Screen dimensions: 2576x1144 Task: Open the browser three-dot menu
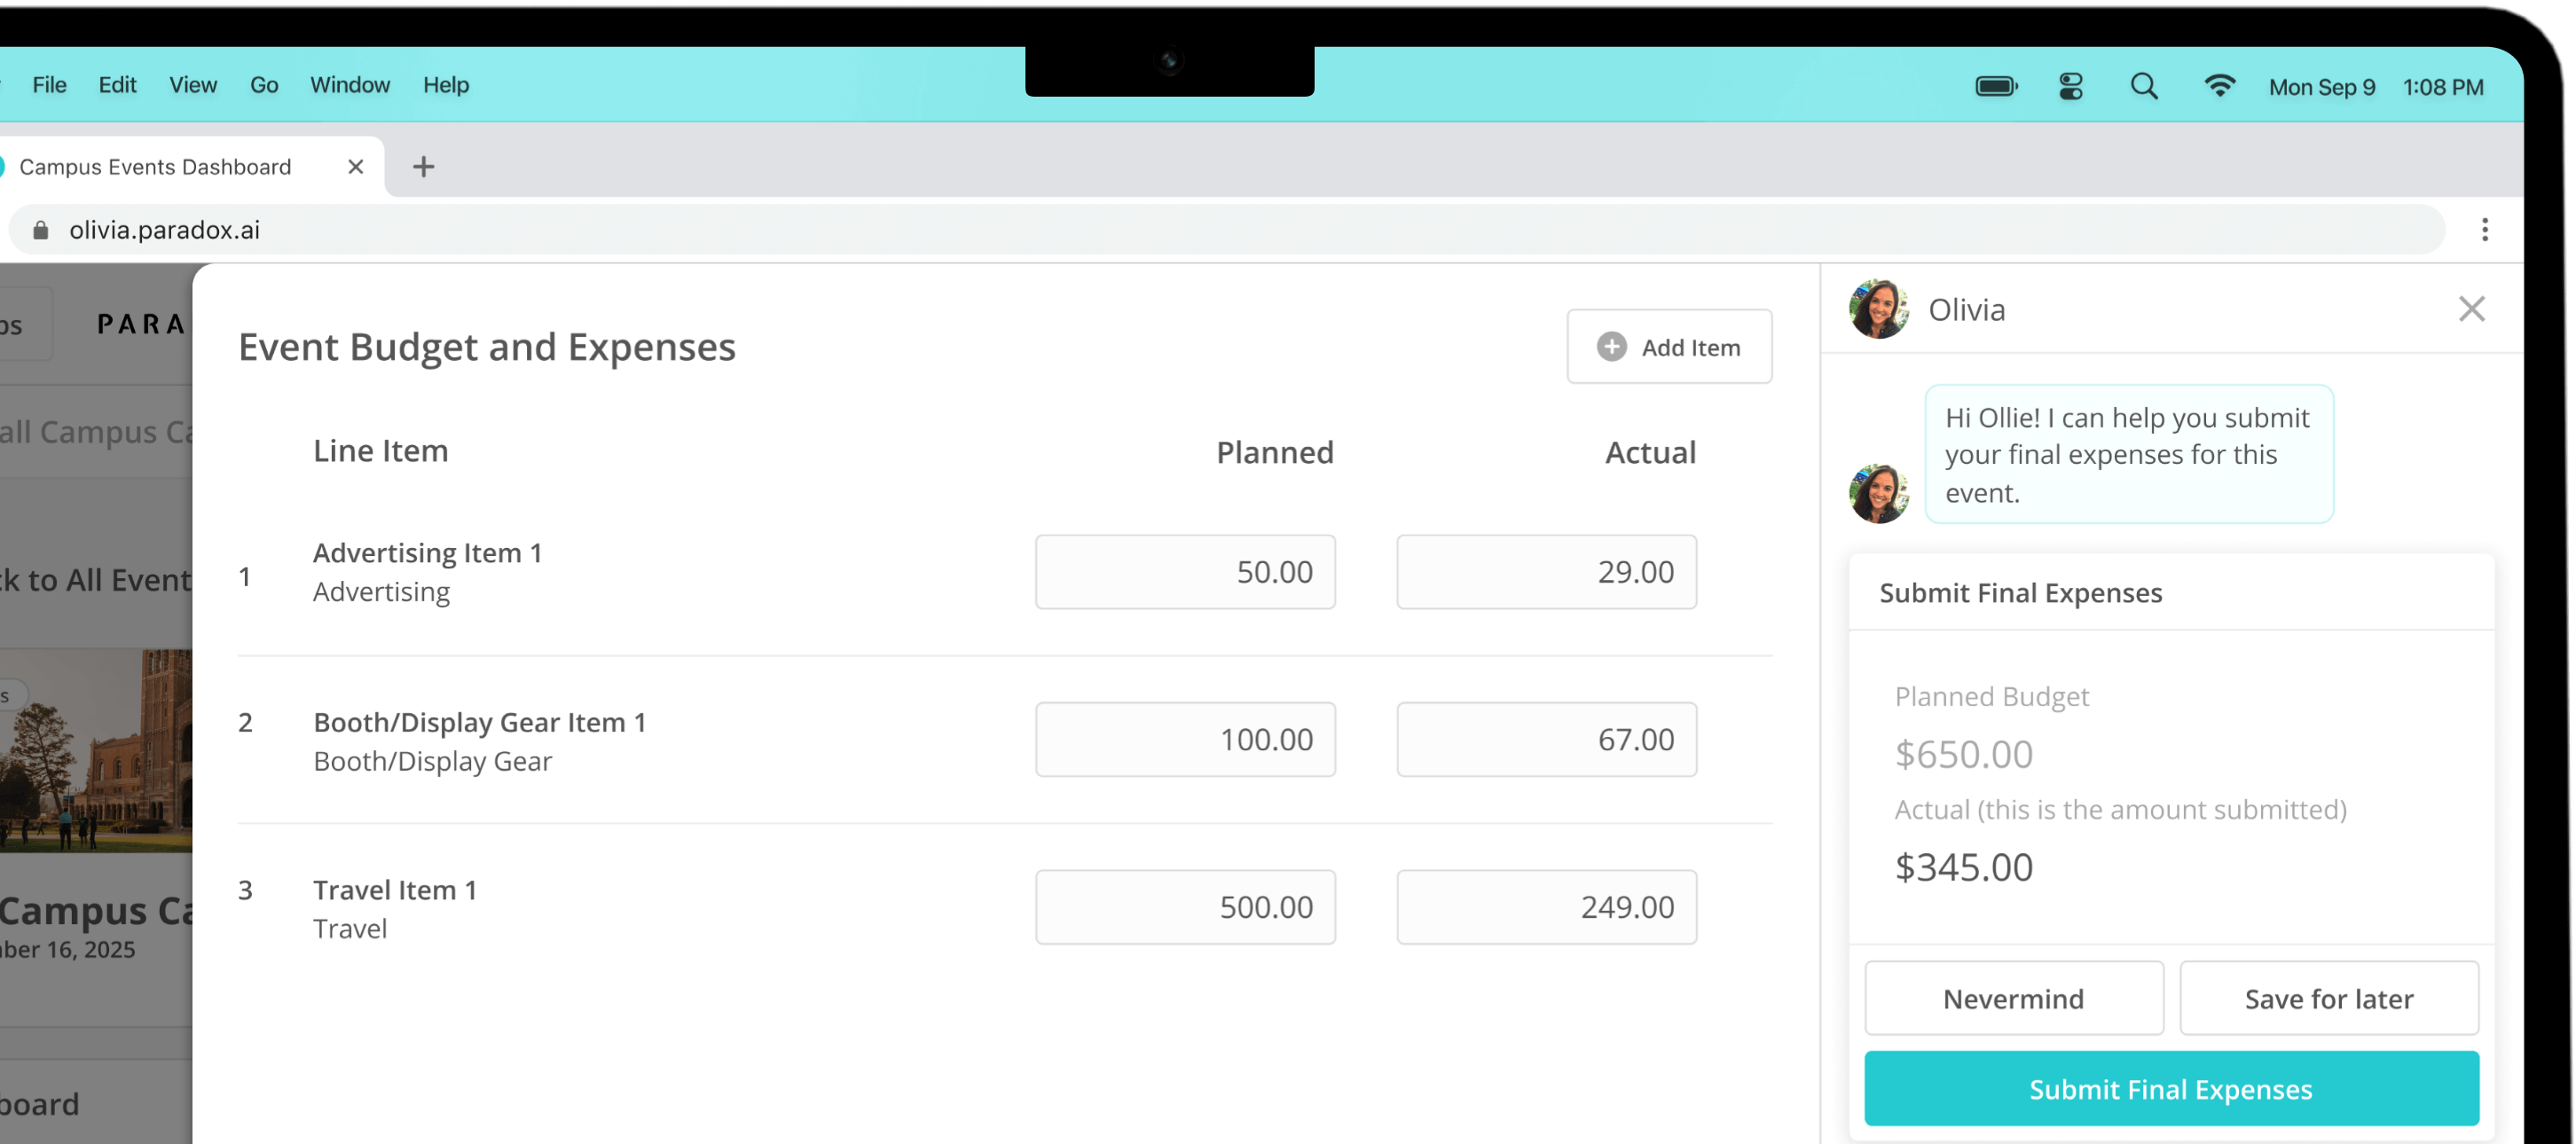pos(2484,230)
